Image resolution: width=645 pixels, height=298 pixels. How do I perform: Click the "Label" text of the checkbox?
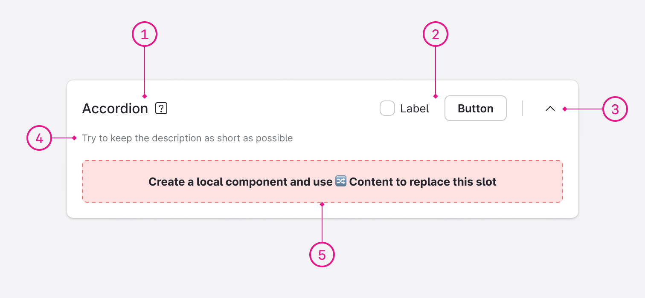click(414, 109)
